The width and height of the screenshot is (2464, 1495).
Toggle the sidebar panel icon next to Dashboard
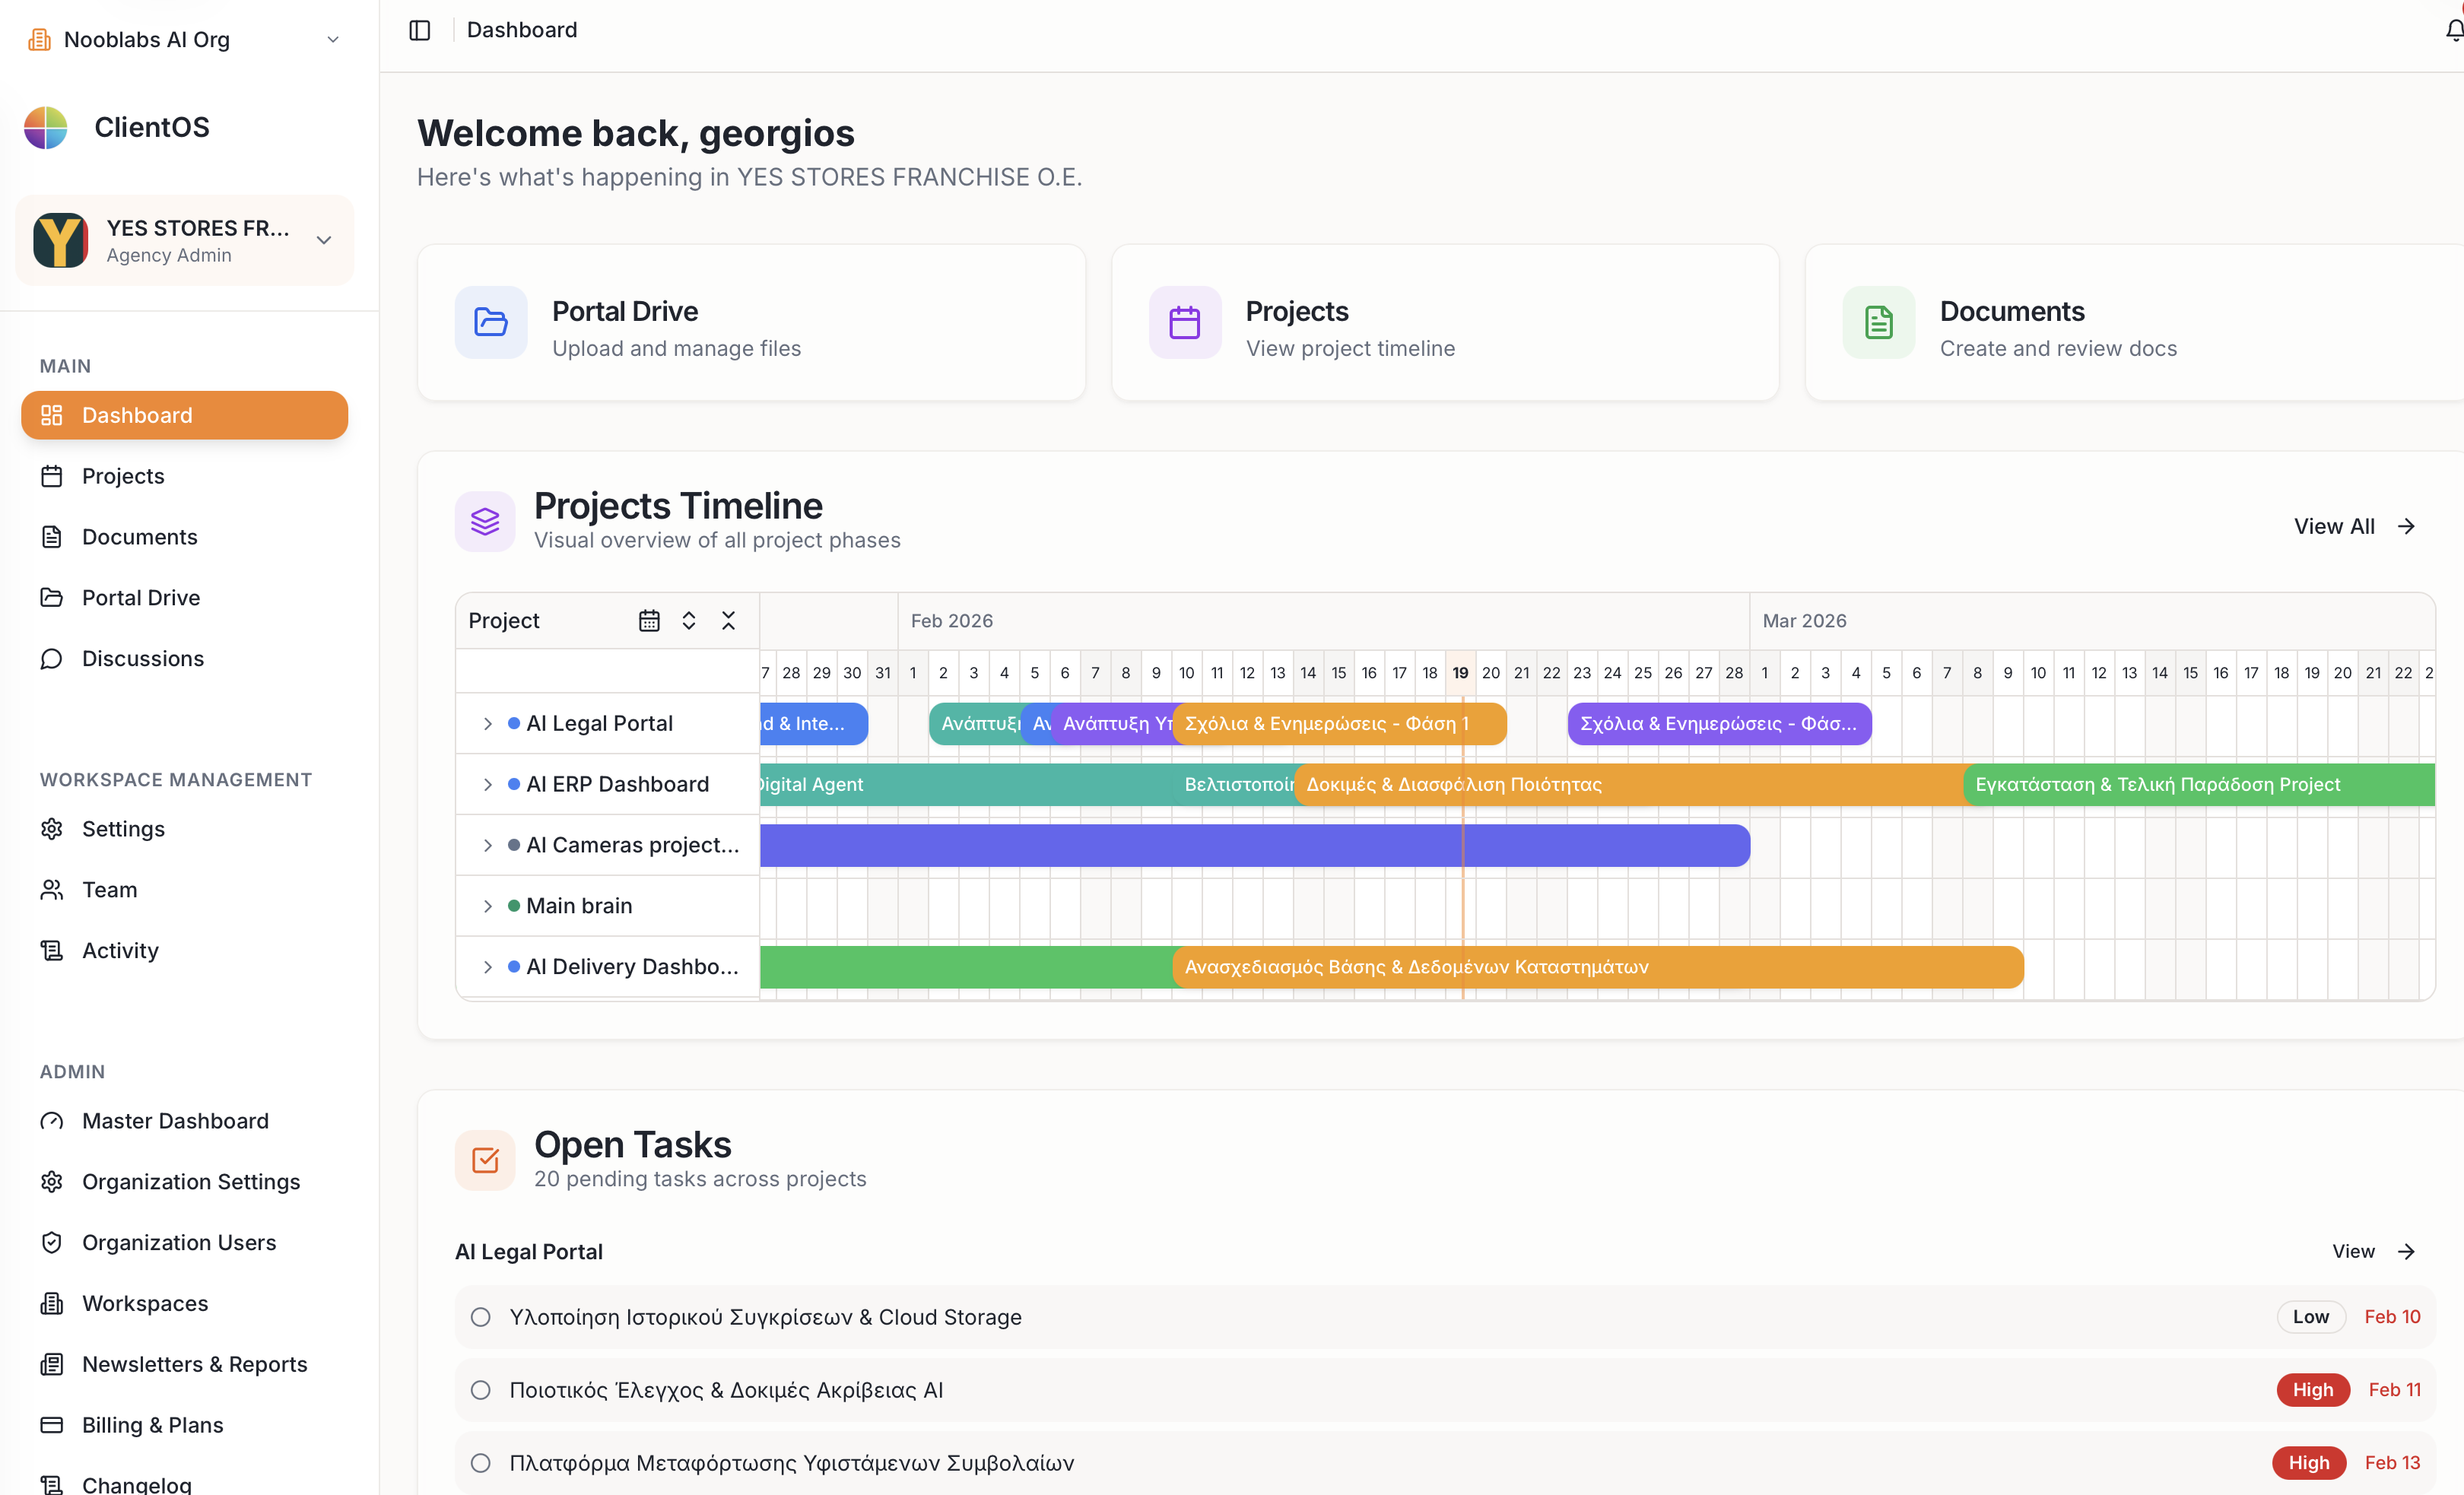click(419, 30)
